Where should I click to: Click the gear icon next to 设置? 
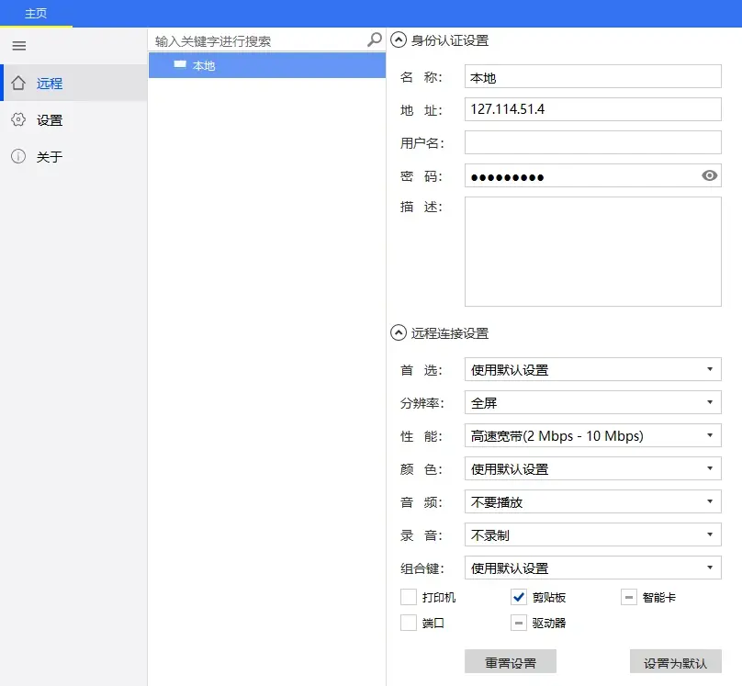point(18,119)
